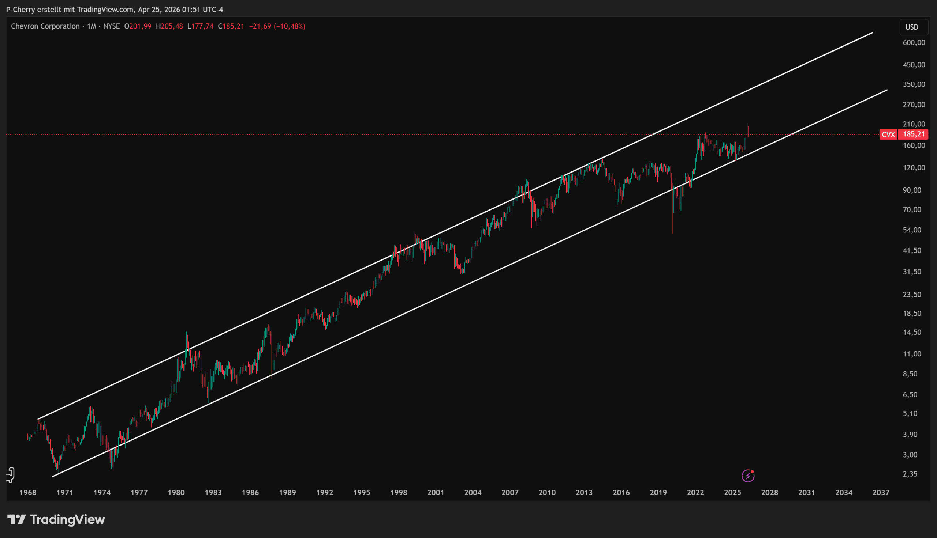The image size is (937, 538).
Task: Click the 1968 label on time axis
Action: tap(28, 493)
